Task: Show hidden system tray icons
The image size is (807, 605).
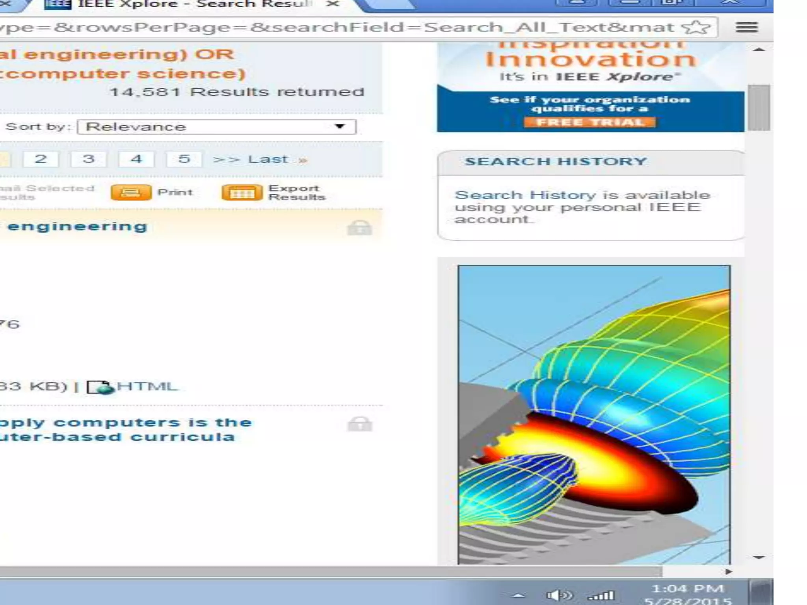Action: [x=519, y=596]
